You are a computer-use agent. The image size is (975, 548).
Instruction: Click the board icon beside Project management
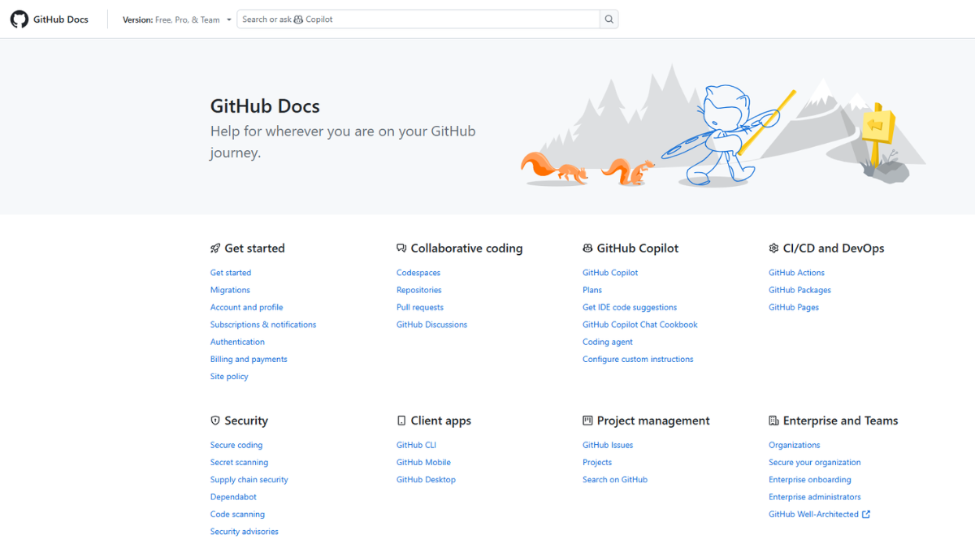pos(587,420)
